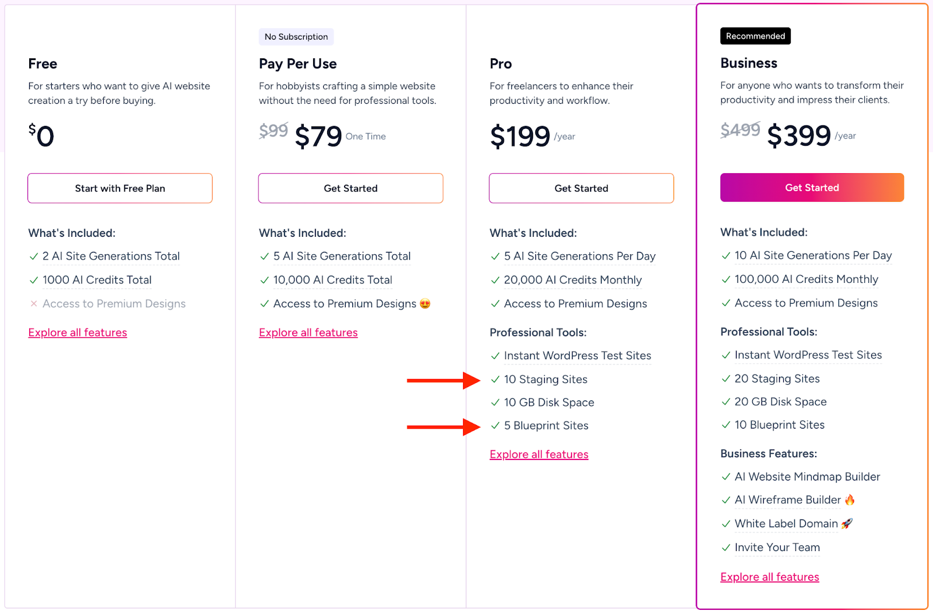
Task: Open Explore all features under the Pro plan
Action: pyautogui.click(x=538, y=454)
